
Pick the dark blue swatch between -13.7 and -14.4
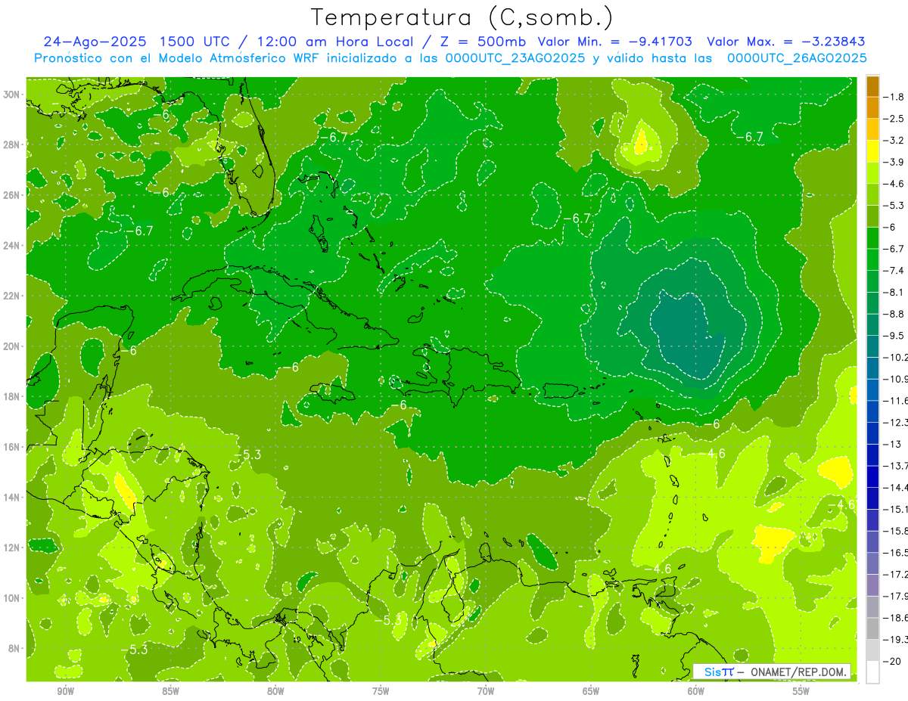coord(872,476)
